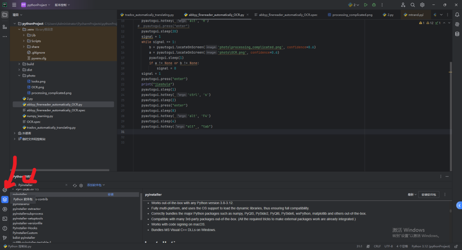Open the Structure tool window in left sidebar

coord(5,28)
